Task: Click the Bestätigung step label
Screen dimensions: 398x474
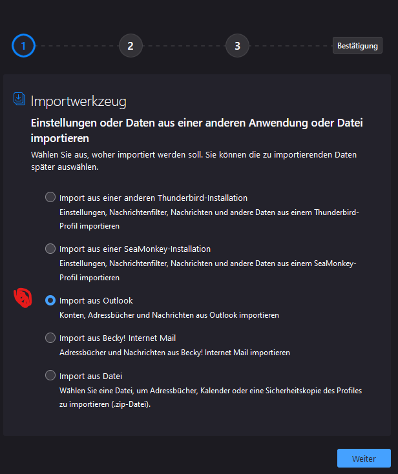Action: coord(357,46)
